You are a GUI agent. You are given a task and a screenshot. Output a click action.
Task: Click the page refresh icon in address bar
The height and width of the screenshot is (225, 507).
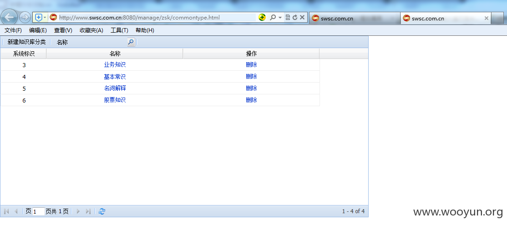click(x=295, y=17)
